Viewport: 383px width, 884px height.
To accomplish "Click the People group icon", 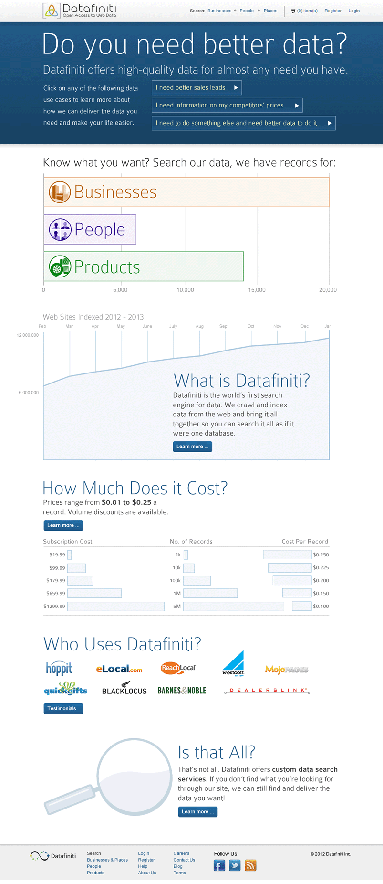I will point(60,229).
